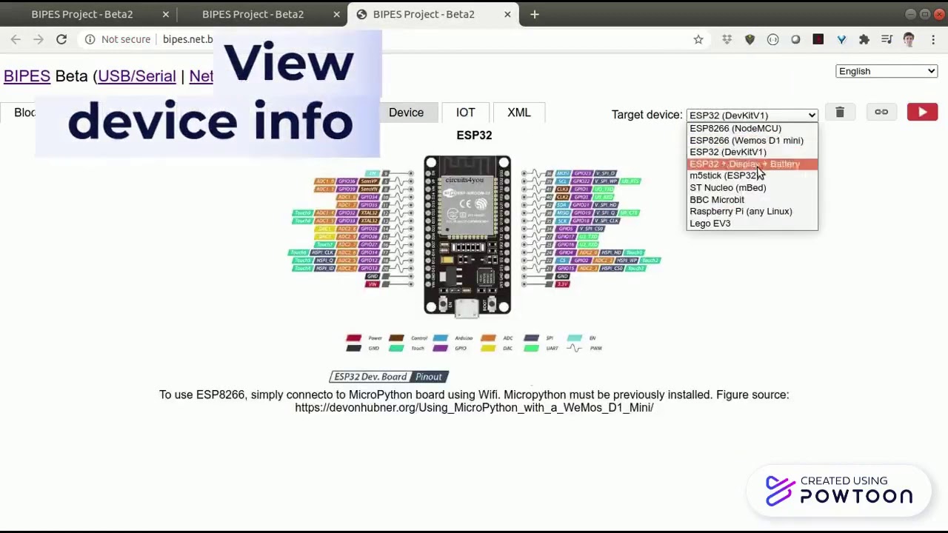Open the XML tab
Image resolution: width=948 pixels, height=533 pixels.
(518, 113)
